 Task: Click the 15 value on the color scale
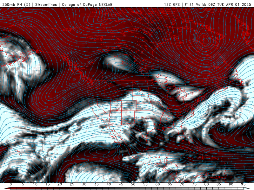[47, 184]
